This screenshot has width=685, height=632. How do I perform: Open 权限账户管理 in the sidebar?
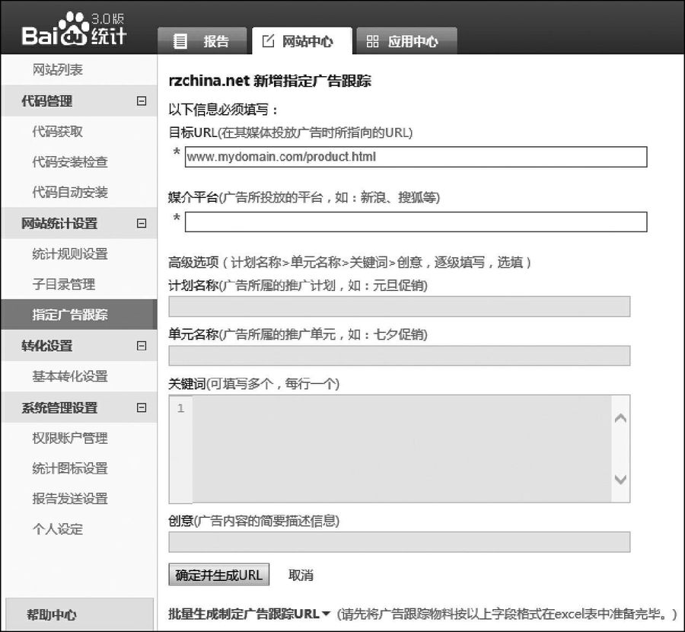[x=70, y=438]
